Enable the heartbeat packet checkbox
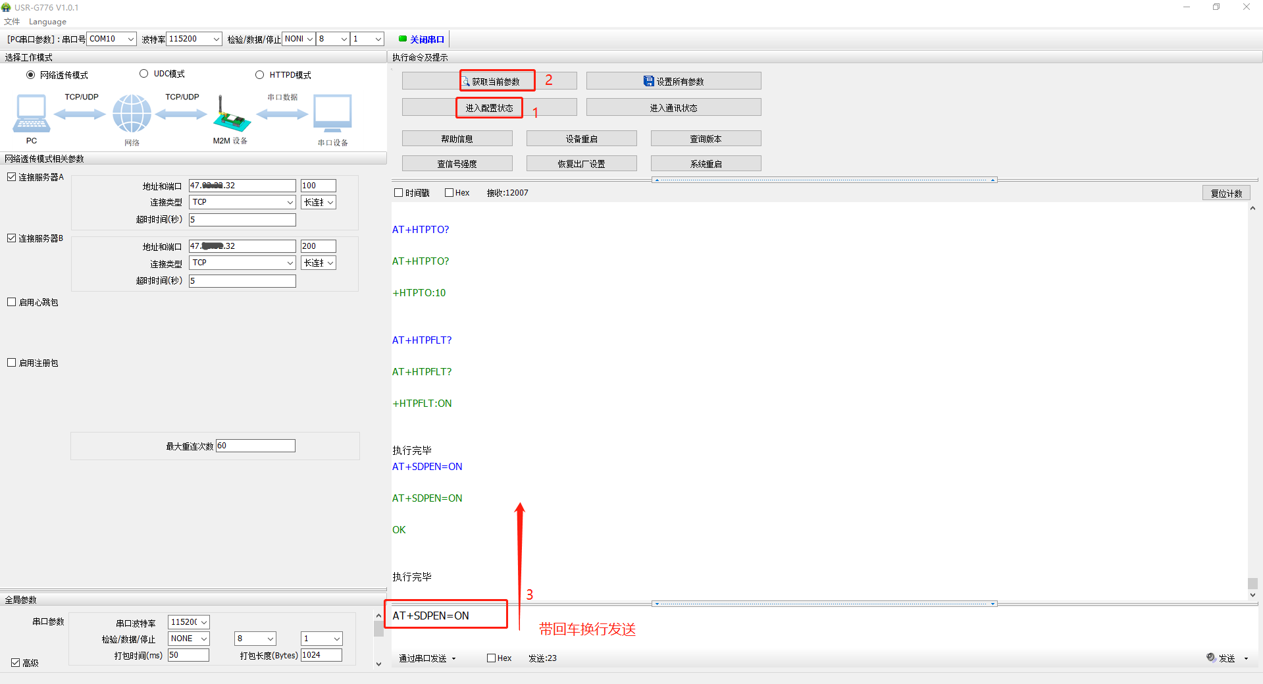The image size is (1263, 684). [12, 302]
